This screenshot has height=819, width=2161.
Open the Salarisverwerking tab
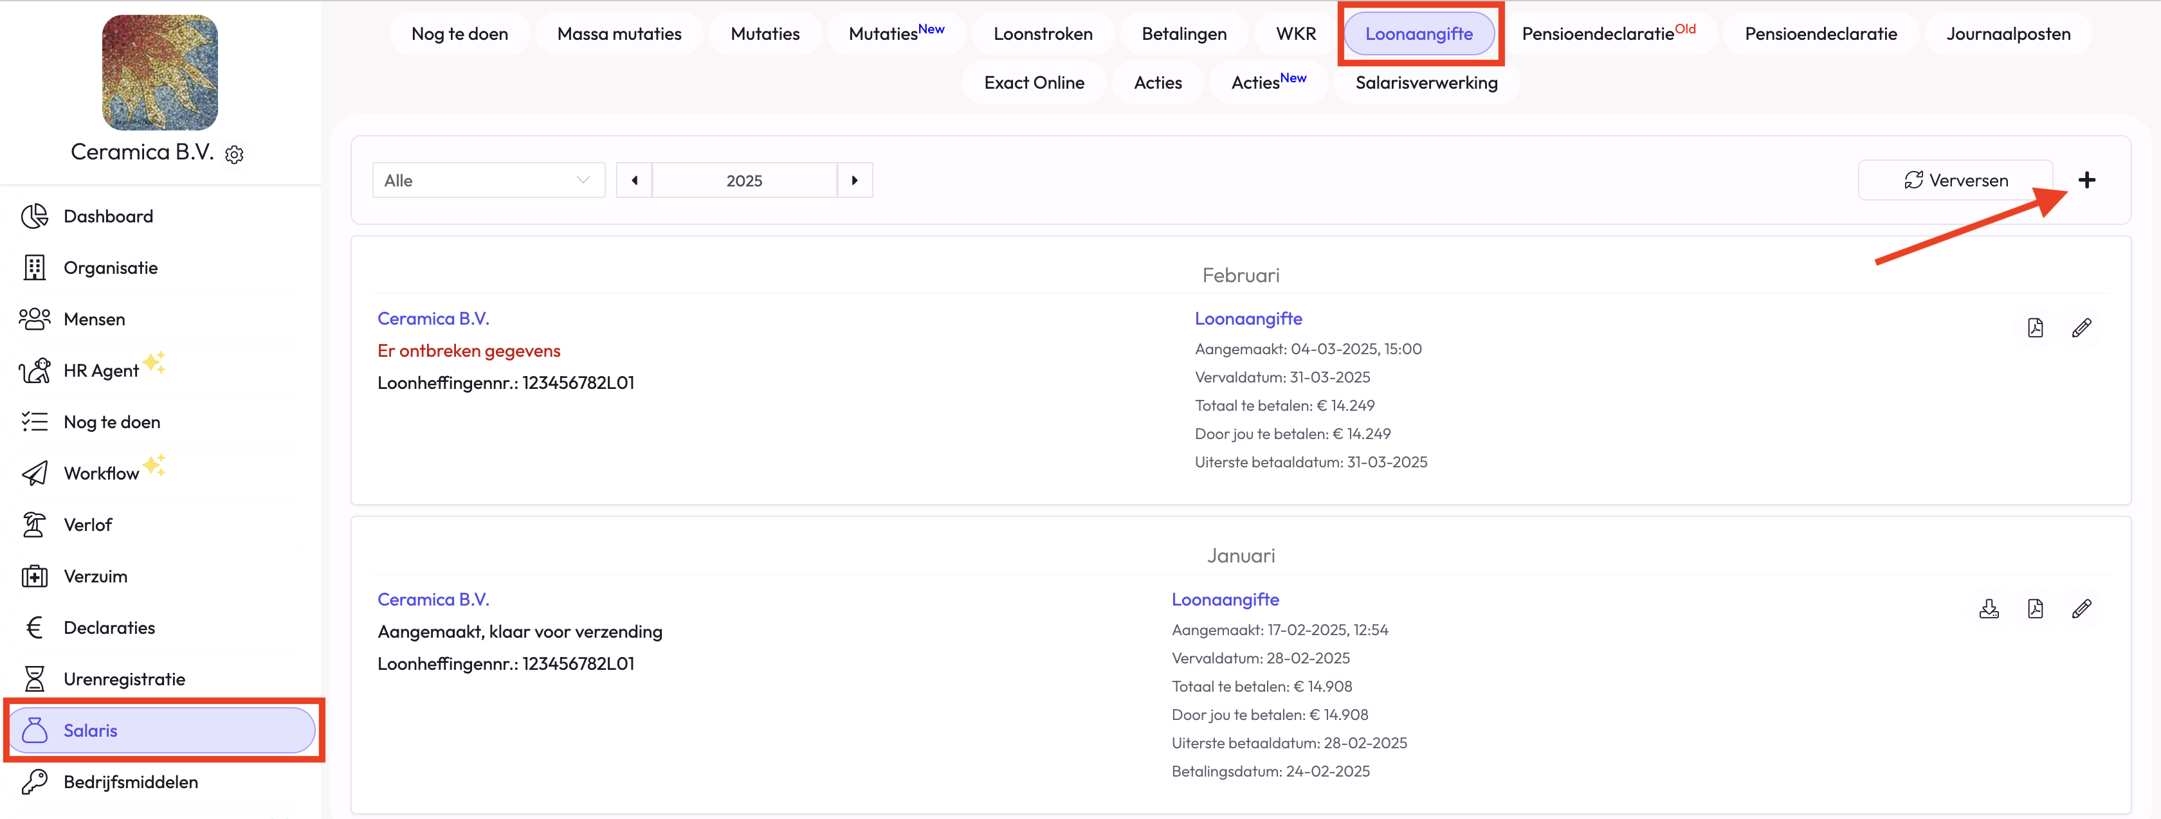coord(1425,83)
